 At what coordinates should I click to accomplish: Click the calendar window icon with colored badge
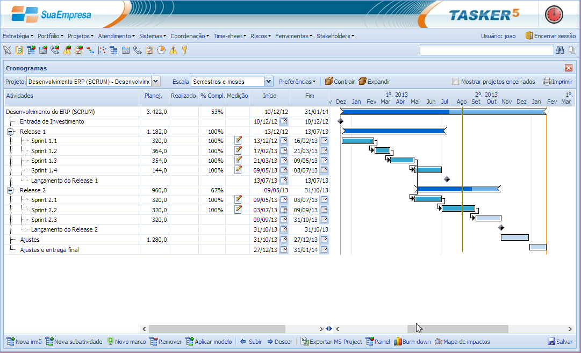43,50
